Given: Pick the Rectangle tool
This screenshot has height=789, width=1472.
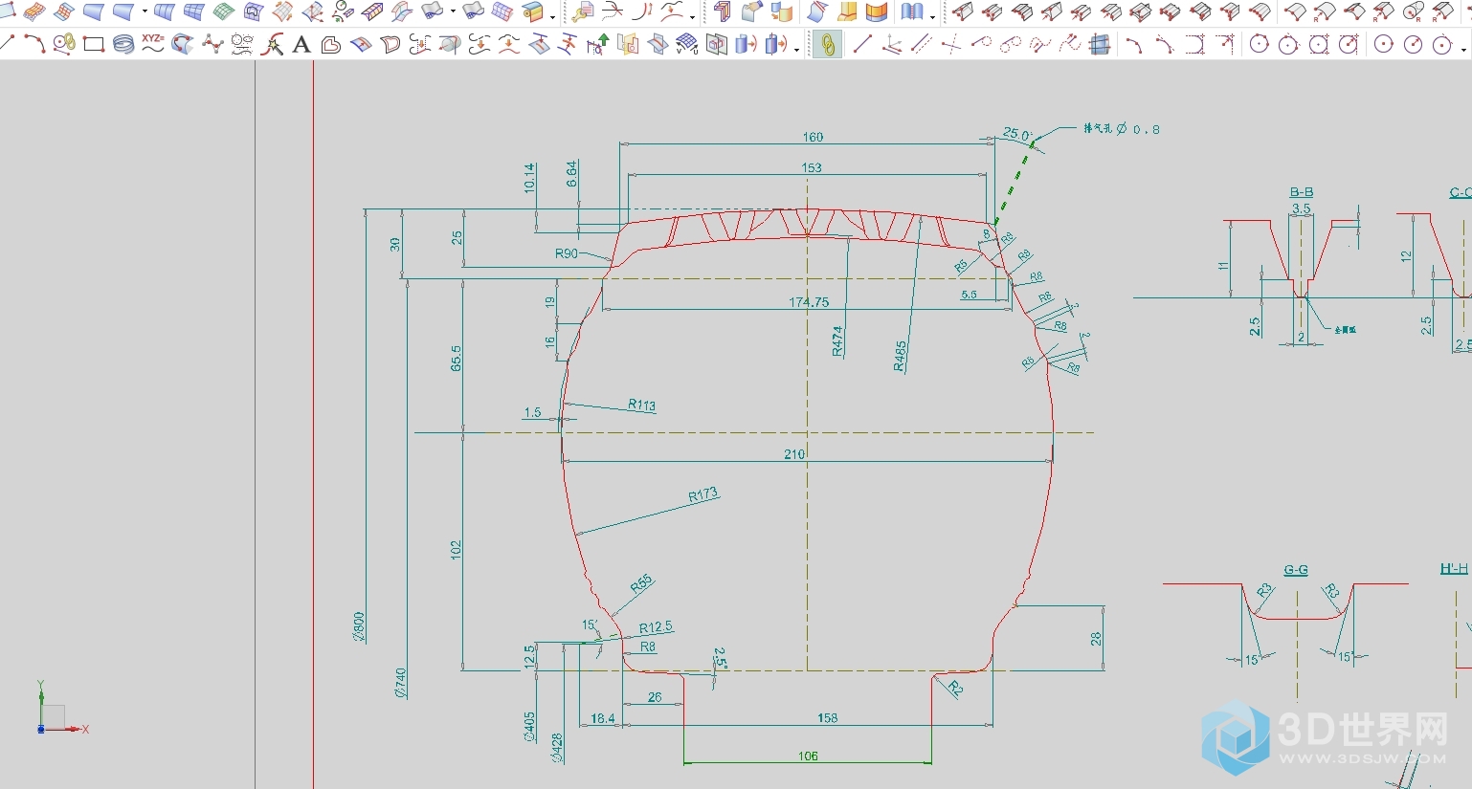Looking at the screenshot, I should [x=94, y=44].
